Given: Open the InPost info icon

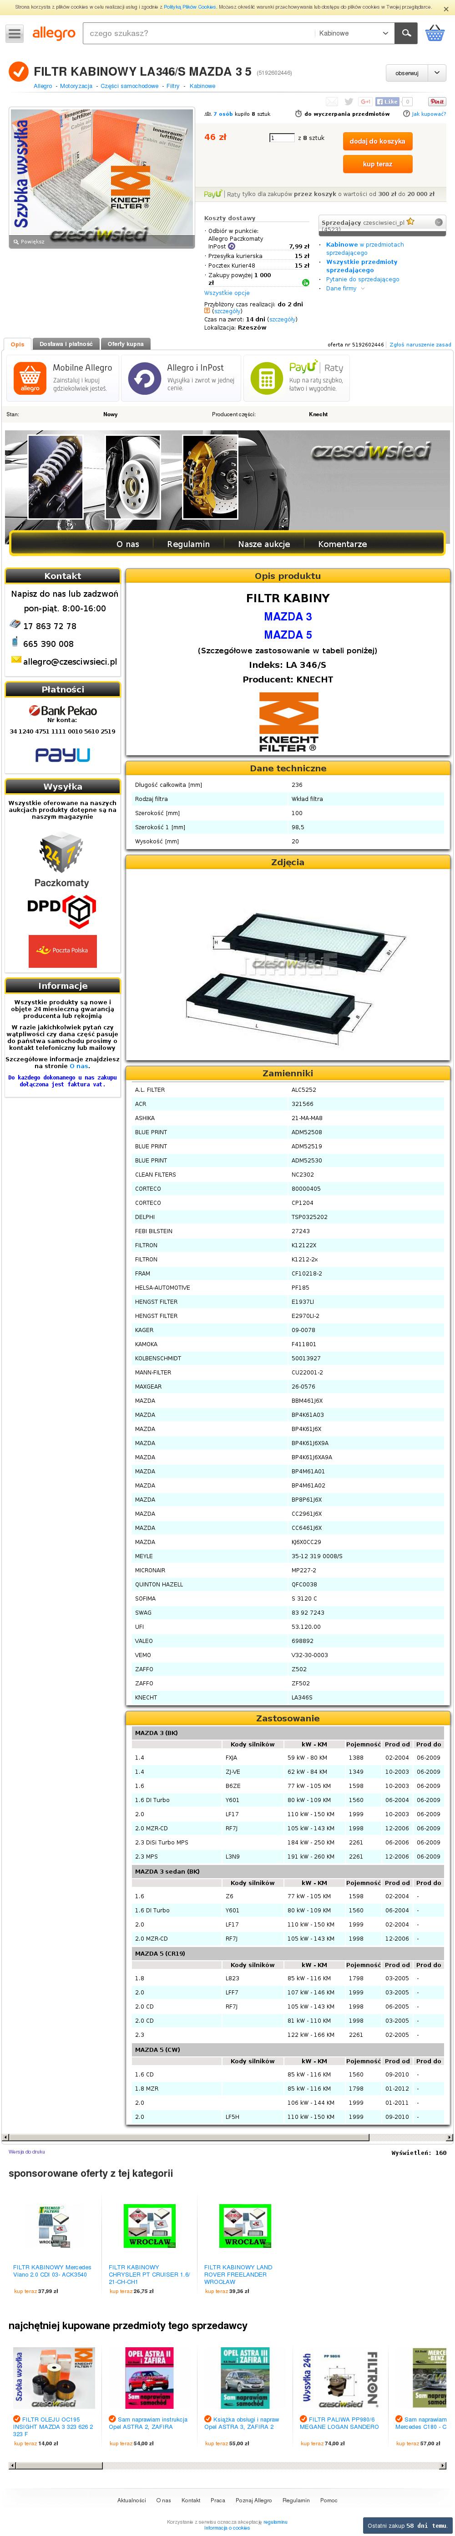Looking at the screenshot, I should point(232,246).
